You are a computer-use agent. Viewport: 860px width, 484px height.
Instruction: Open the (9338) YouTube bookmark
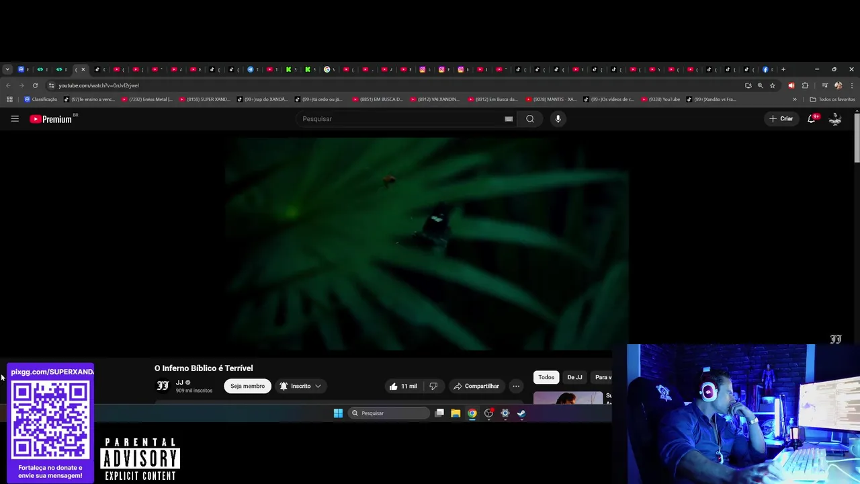[660, 99]
